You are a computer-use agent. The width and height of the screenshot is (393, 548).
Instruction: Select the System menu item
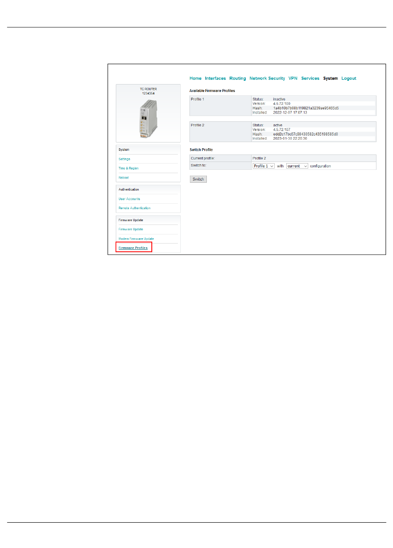pos(331,78)
